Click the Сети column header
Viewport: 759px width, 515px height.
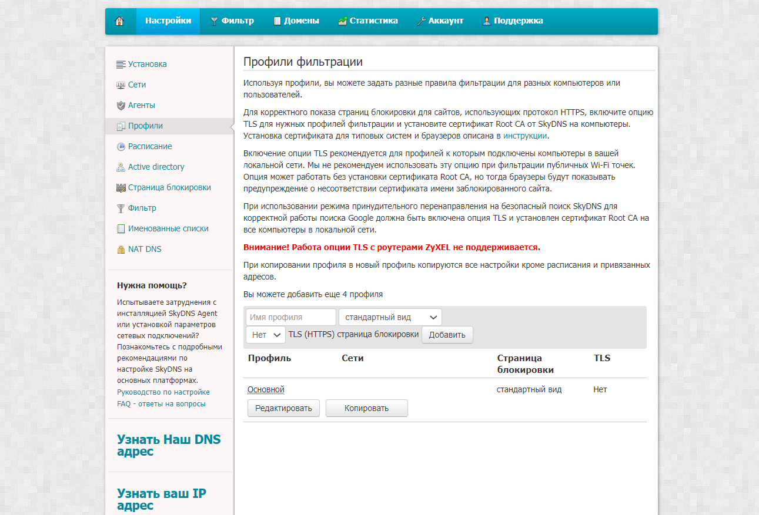click(x=353, y=358)
